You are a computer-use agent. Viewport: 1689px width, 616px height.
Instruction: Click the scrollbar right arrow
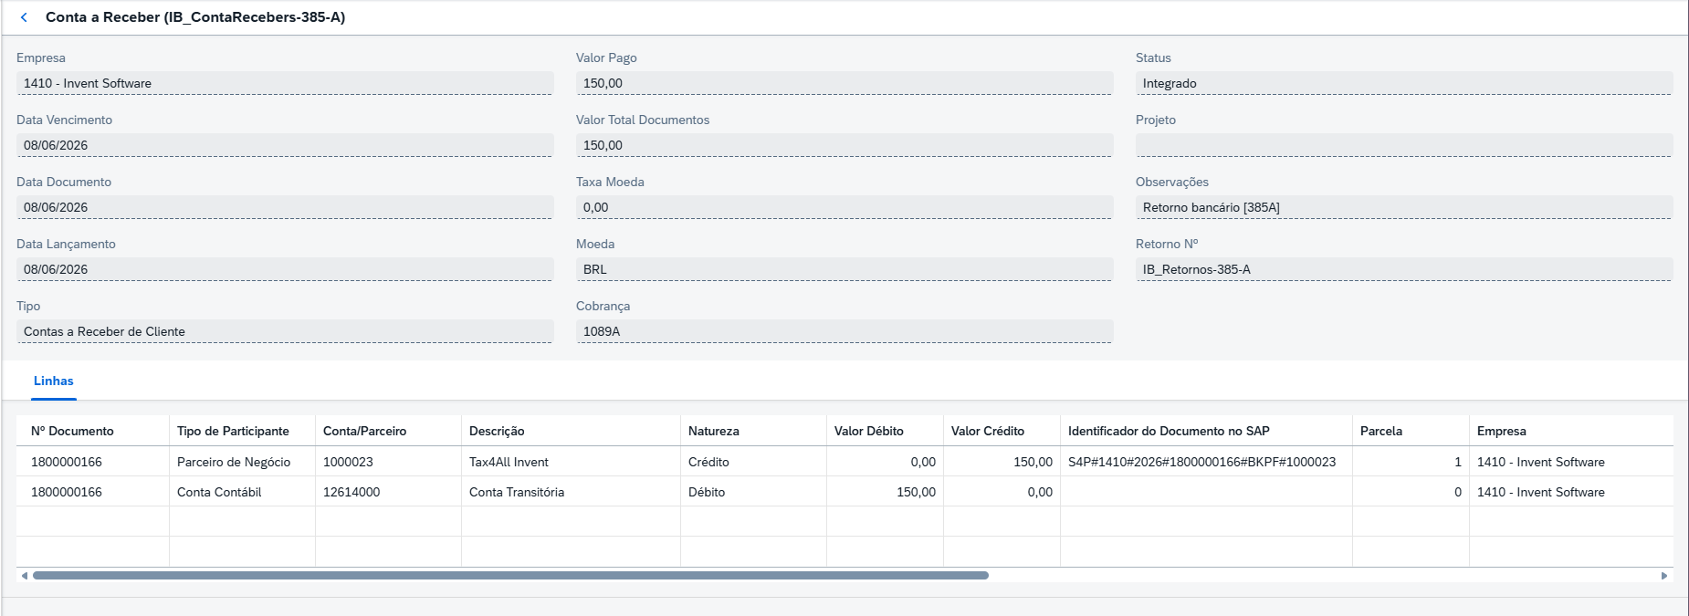pyautogui.click(x=1664, y=576)
